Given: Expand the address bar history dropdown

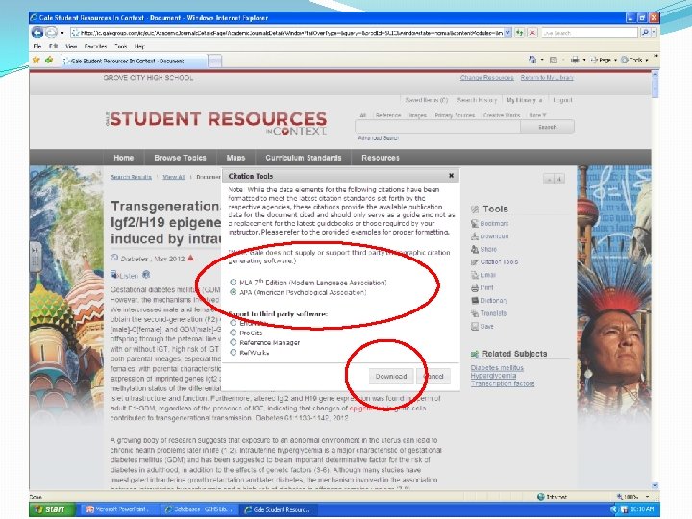Looking at the screenshot, I should tap(508, 33).
